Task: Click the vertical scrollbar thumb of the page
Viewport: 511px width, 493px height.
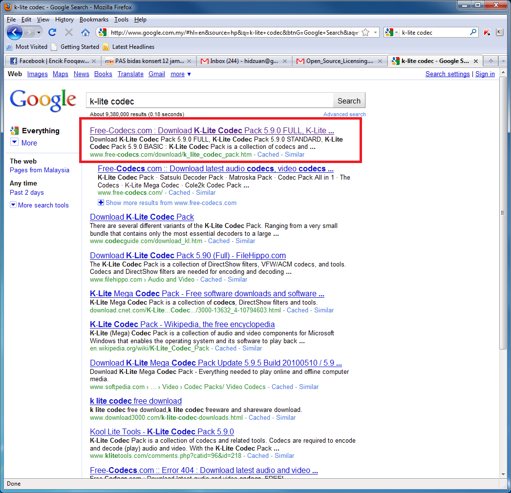Action: click(503, 213)
